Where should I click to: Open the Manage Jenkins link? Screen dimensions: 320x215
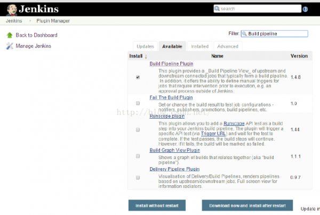pos(34,46)
